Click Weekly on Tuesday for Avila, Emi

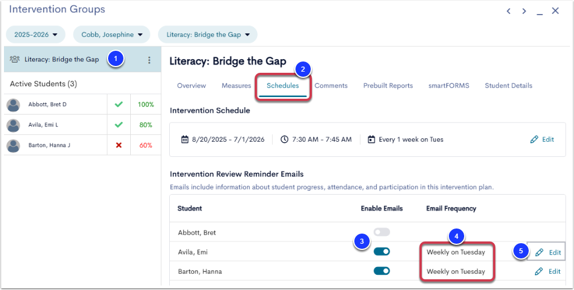(456, 252)
